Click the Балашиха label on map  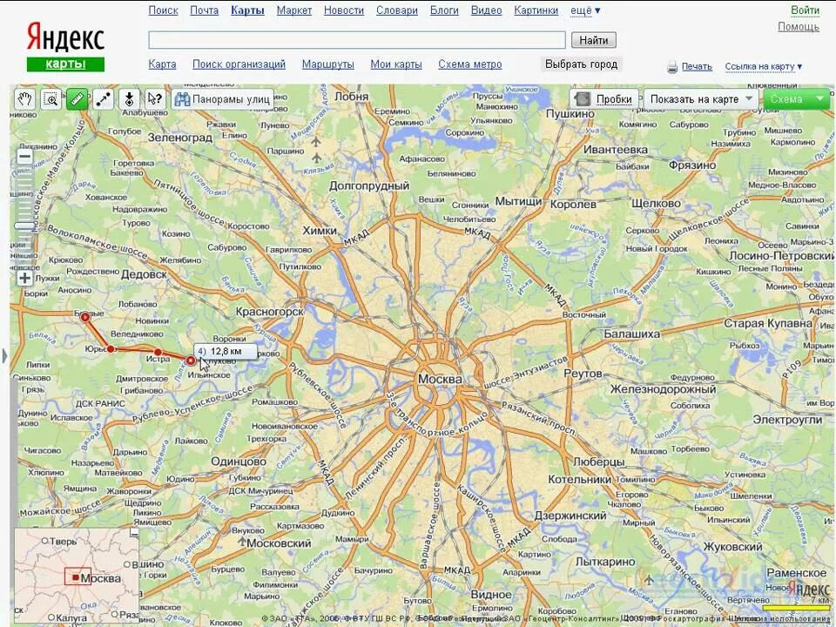click(x=632, y=334)
